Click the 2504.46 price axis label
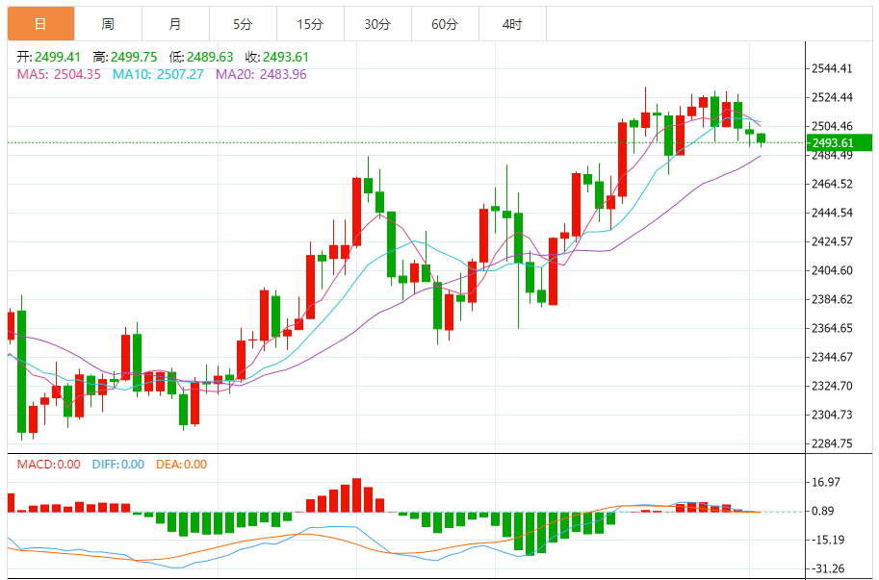Screen dimensions: 879x580 click(832, 127)
